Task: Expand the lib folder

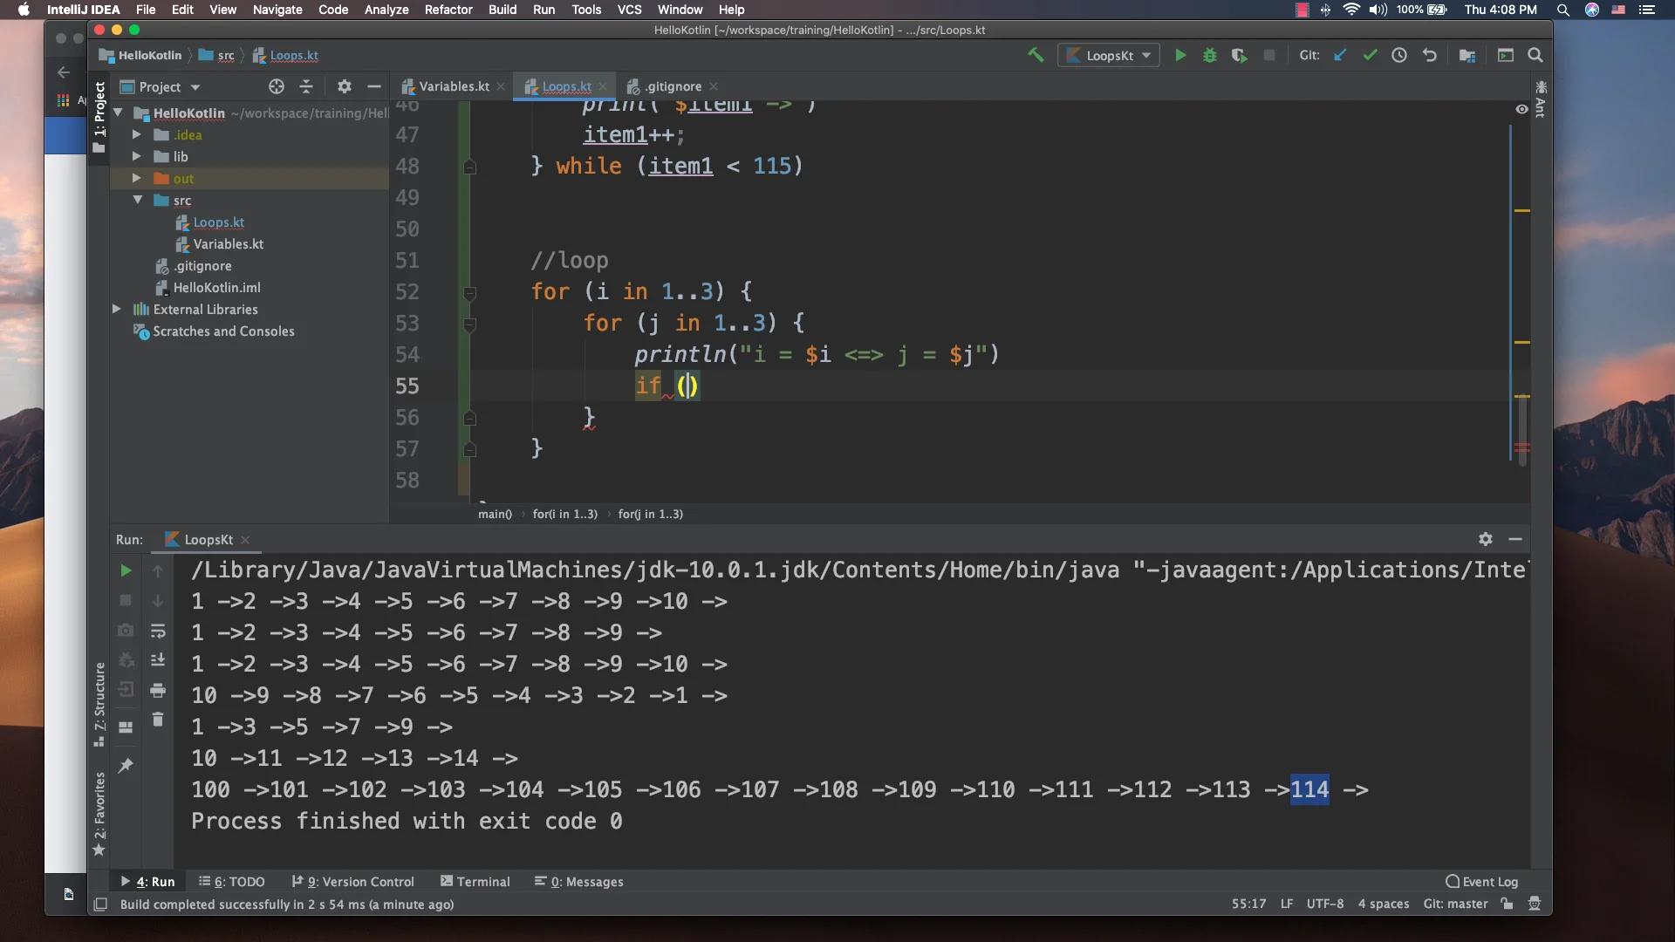Action: 135,157
